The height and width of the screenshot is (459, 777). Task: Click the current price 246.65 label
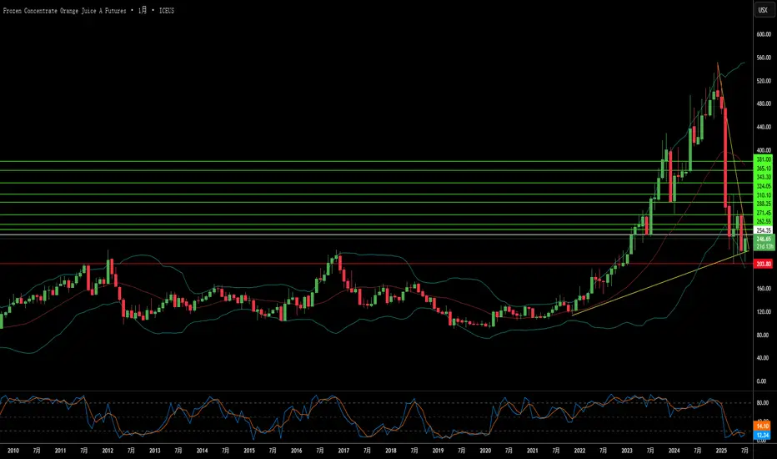click(x=762, y=239)
